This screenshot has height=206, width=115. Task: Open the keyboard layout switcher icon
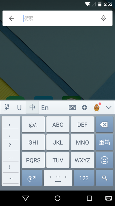[72, 108]
